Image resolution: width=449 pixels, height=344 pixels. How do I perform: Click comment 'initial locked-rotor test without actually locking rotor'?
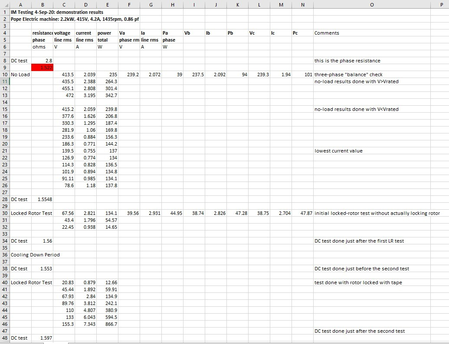[x=377, y=213]
